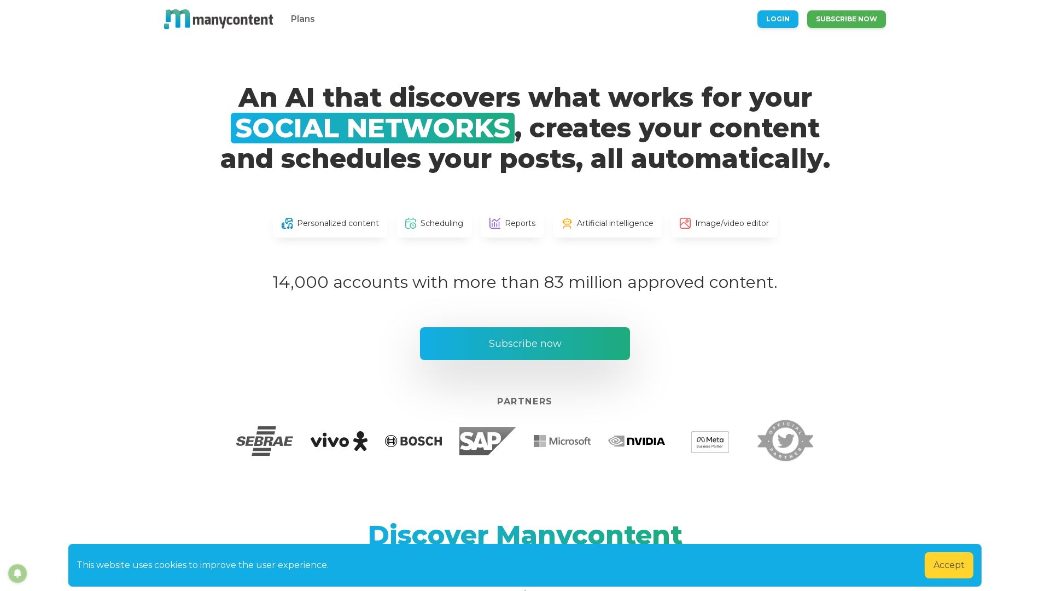
Task: Click the SUBSCRIBE NOW green button
Action: [846, 19]
